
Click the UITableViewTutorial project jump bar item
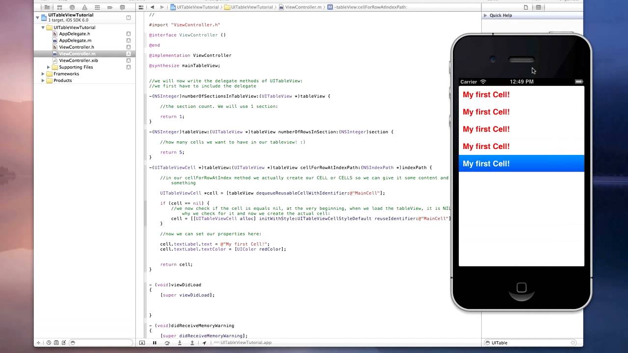click(x=195, y=7)
